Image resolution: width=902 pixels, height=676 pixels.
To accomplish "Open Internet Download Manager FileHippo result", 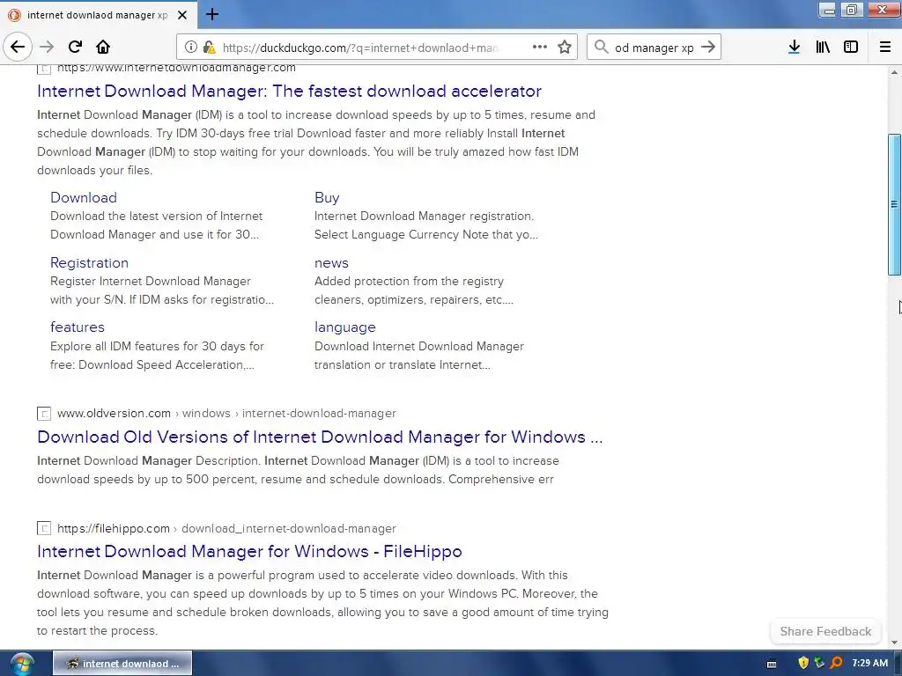I will (x=249, y=551).
